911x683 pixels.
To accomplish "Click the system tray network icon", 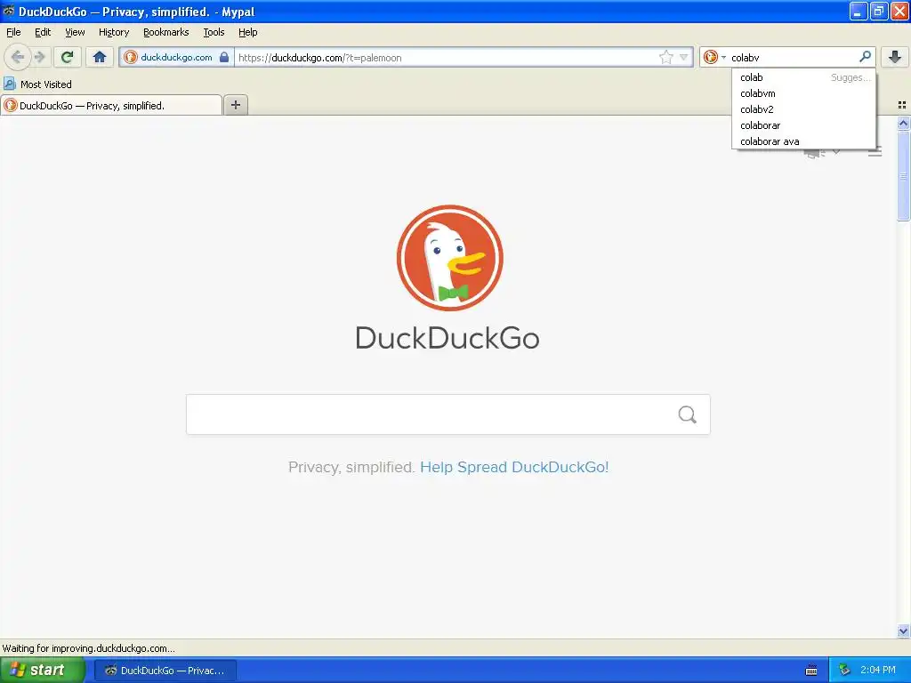I will (844, 671).
